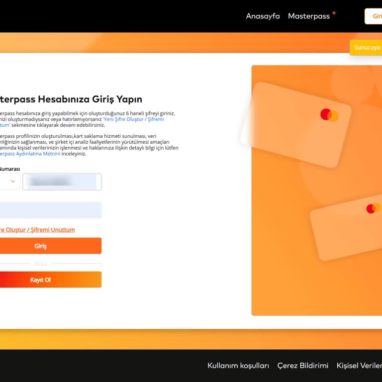Image resolution: width=382 pixels, height=382 pixels.
Task: Focus the phone number input field
Action: (x=62, y=182)
